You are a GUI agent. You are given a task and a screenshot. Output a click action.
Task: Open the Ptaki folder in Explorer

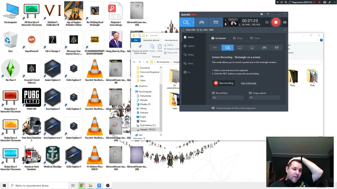(312, 78)
